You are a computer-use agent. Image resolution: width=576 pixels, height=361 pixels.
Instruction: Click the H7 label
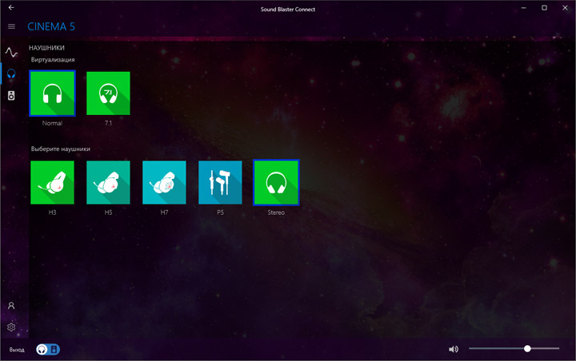point(164,212)
